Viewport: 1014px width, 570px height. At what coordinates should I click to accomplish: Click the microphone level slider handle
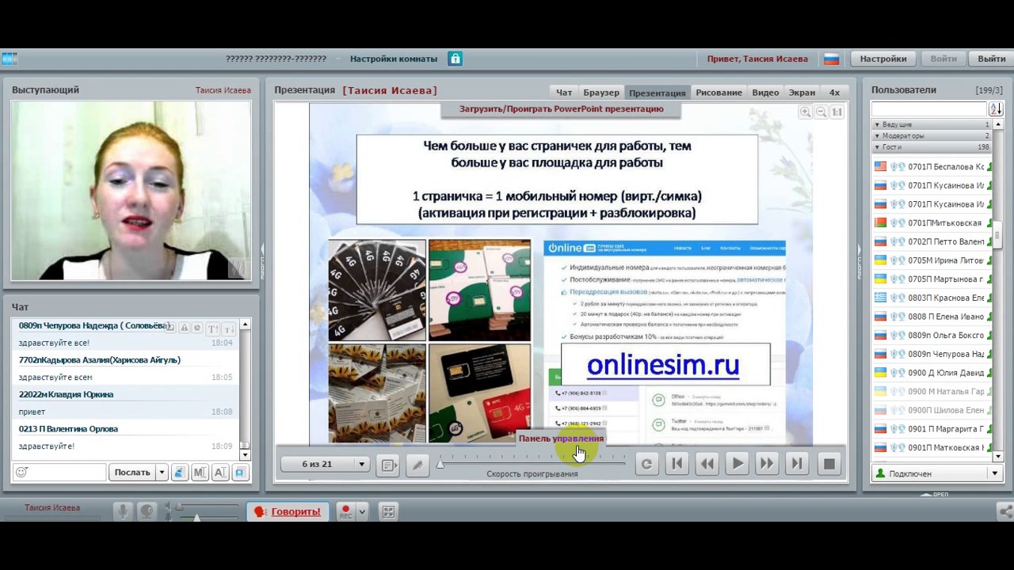tap(196, 517)
